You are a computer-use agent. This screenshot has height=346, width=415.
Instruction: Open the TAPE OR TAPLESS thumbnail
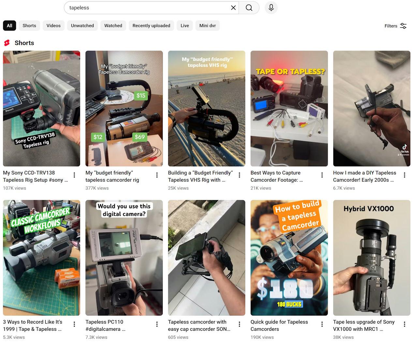point(289,108)
